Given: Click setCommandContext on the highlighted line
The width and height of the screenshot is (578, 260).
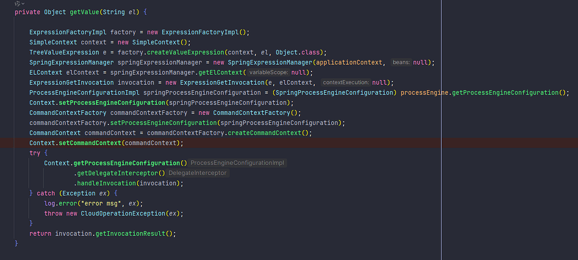Looking at the screenshot, I should pos(90,143).
